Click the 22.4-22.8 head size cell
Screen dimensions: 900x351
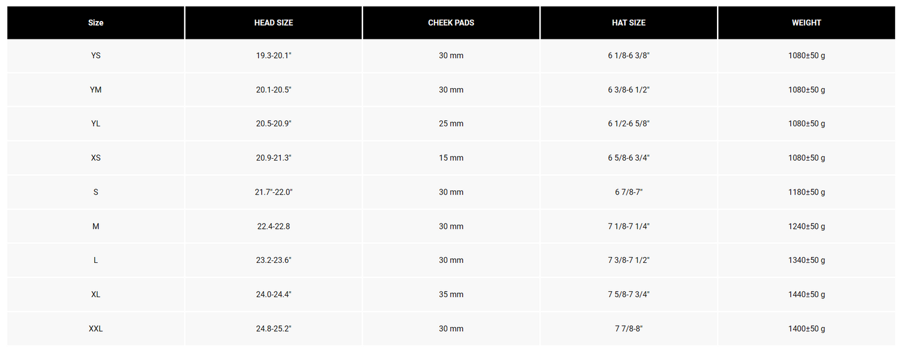tap(274, 226)
